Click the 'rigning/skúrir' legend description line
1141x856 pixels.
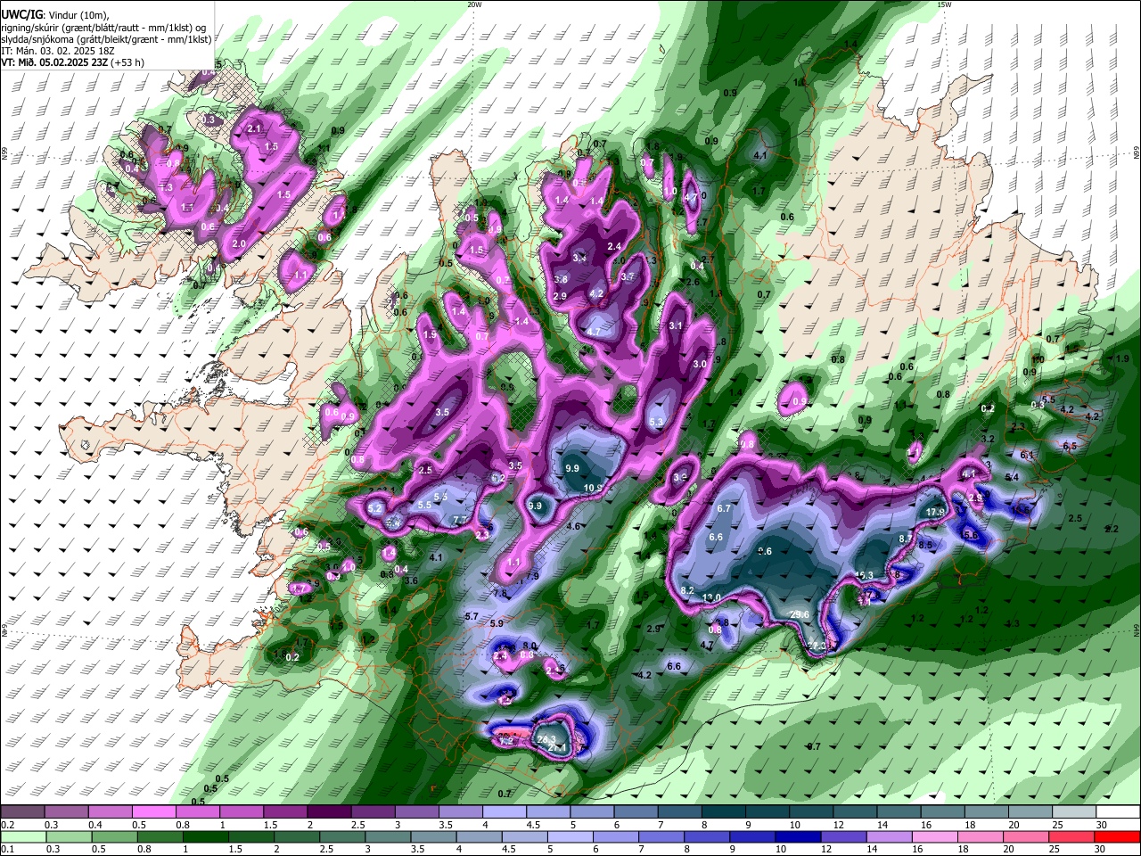[x=103, y=28]
